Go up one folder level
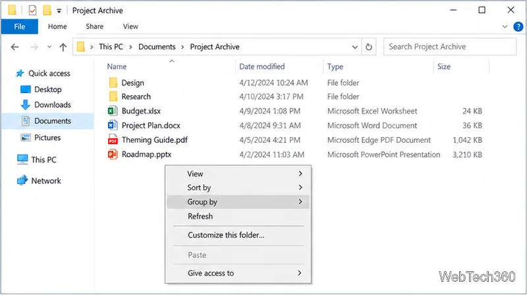 tap(63, 47)
